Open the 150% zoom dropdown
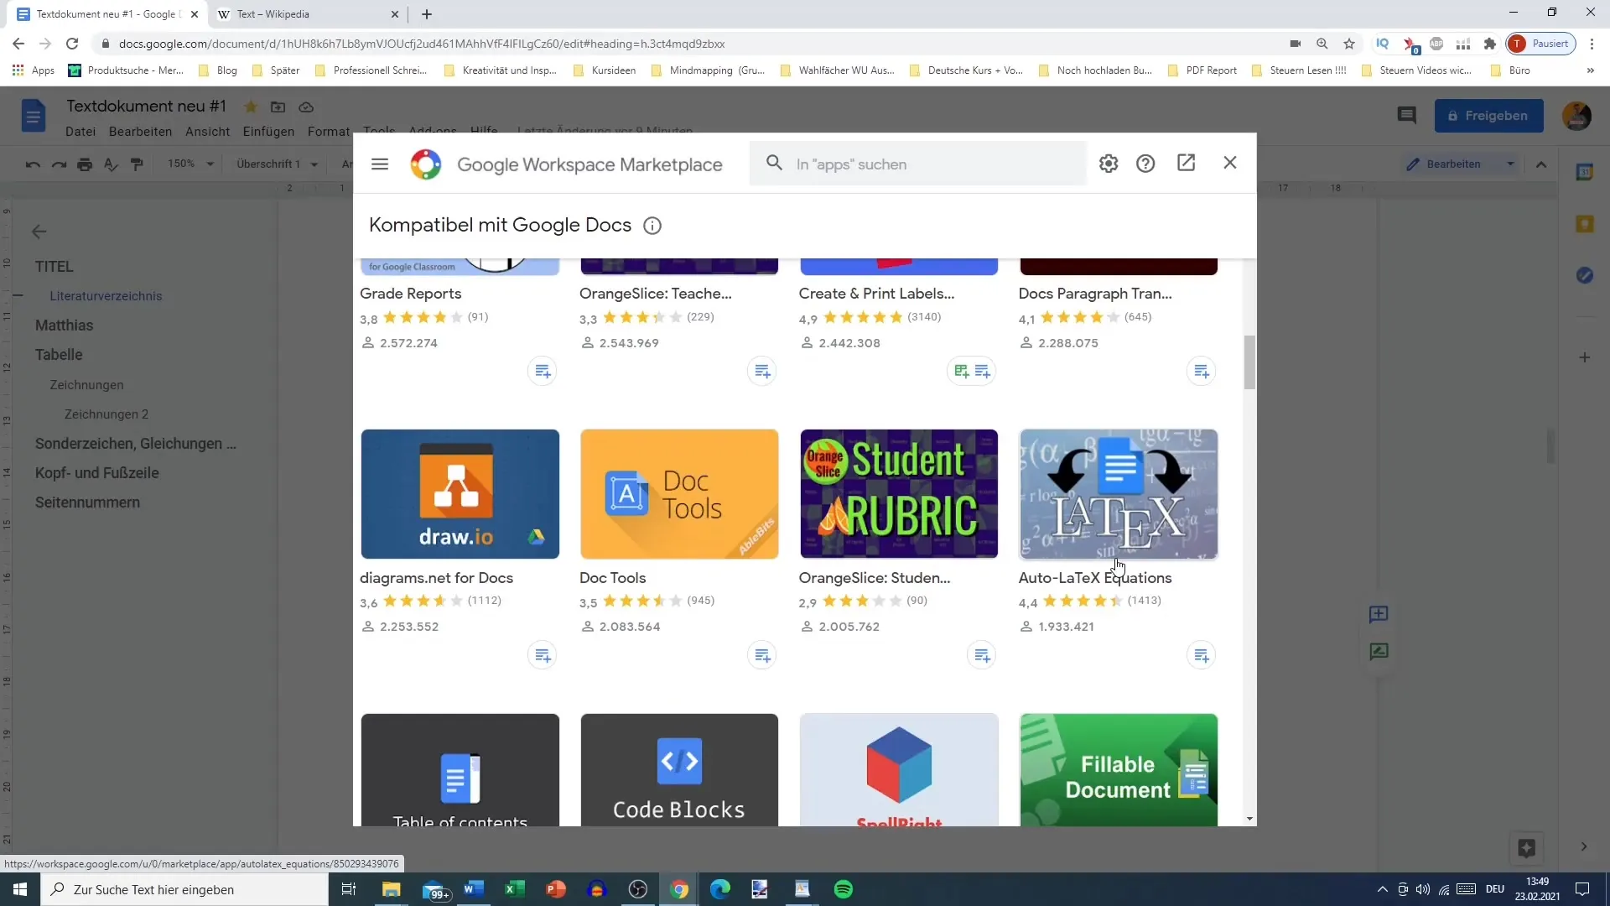The image size is (1610, 906). (191, 164)
